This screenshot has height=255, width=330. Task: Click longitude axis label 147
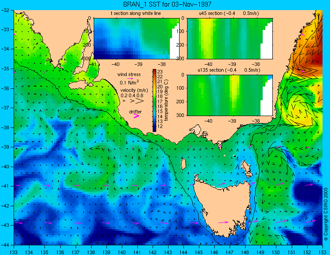(230, 252)
